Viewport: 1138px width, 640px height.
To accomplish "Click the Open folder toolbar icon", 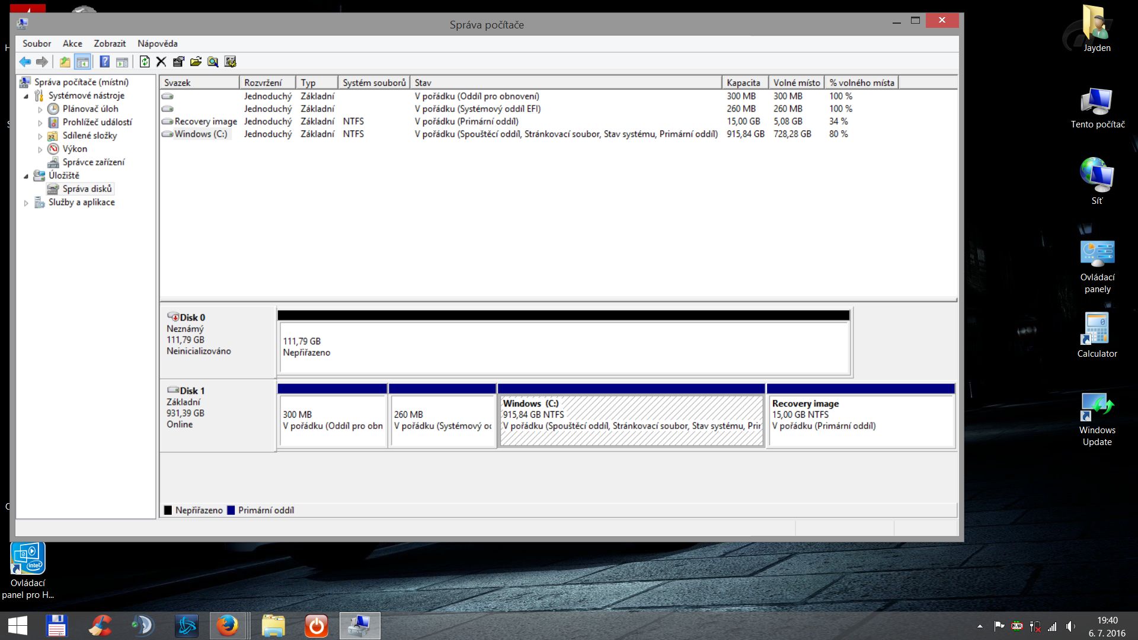I will (x=196, y=62).
